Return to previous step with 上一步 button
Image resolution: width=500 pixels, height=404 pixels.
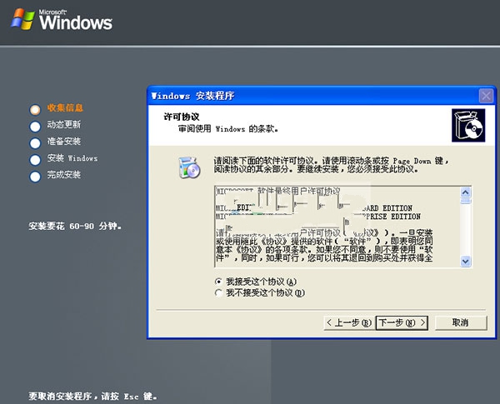click(x=349, y=322)
